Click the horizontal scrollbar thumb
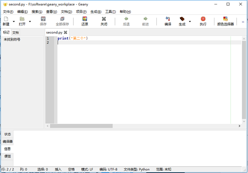The height and width of the screenshot is (173, 248). pyautogui.click(x=81, y=126)
